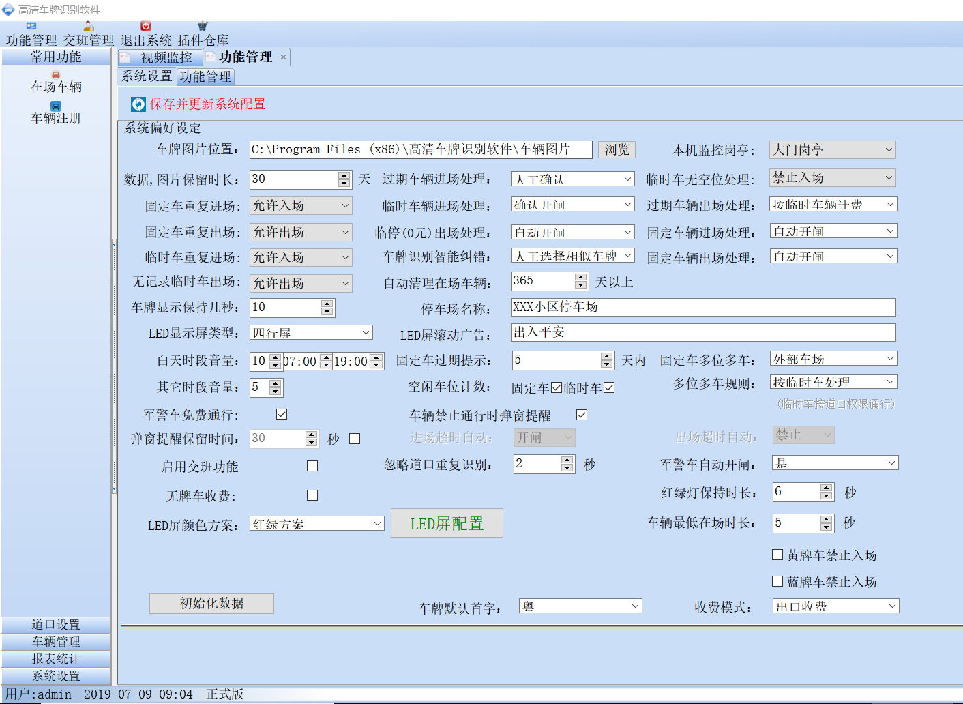Enable checkbox next to 弹窗提醒保留时间 秒
The width and height of the screenshot is (963, 704).
[355, 439]
